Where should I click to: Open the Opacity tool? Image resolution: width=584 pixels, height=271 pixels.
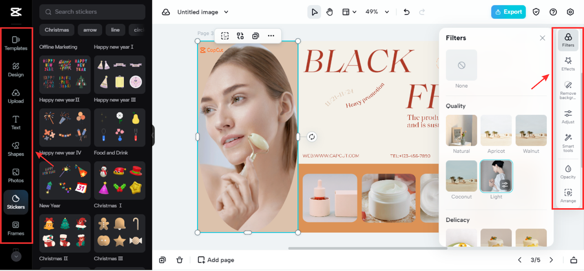point(568,172)
